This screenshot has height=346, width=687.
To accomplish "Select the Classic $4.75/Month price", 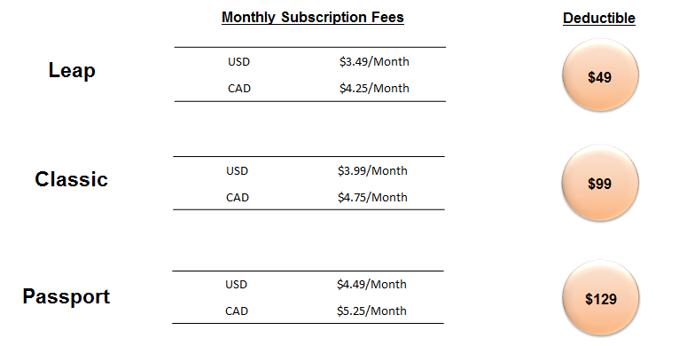I will pyautogui.click(x=372, y=197).
